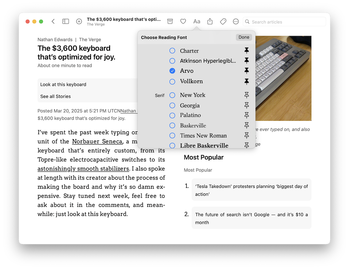This screenshot has width=349, height=269.
Task: Unpin the Charter font
Action: (247, 50)
